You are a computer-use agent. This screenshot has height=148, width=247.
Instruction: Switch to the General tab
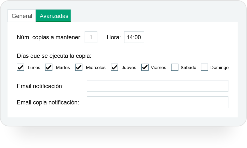[22, 16]
